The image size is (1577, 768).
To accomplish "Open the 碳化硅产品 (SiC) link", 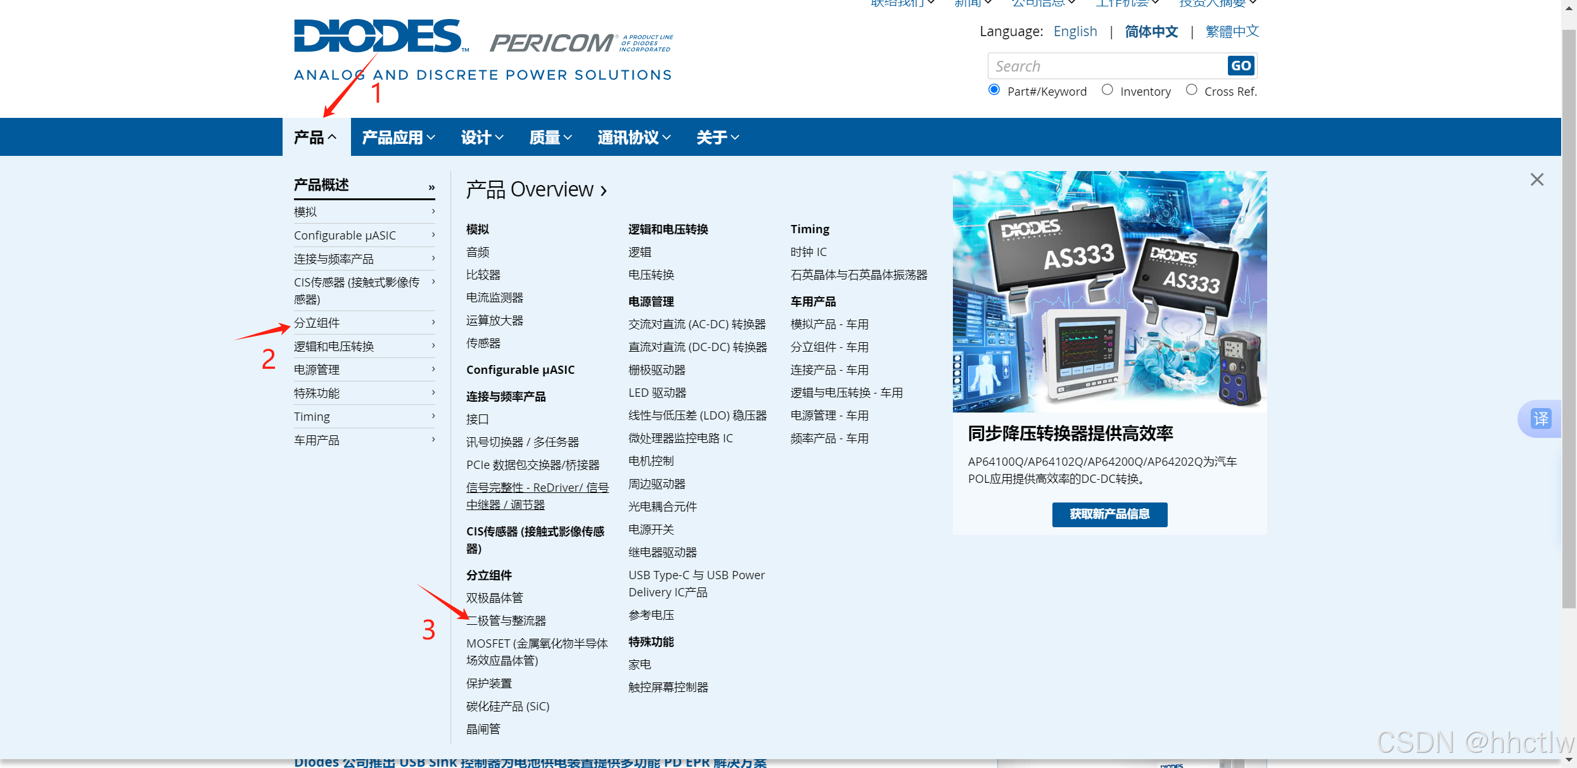I will tap(508, 707).
